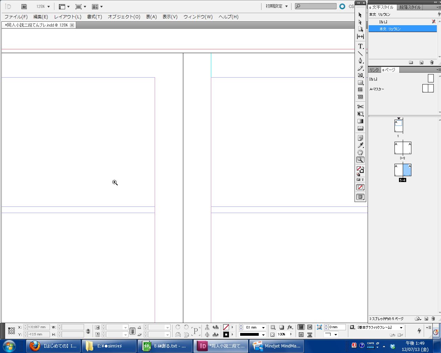
Task: Select the 本文 リュウミン character style
Action: click(x=402, y=29)
